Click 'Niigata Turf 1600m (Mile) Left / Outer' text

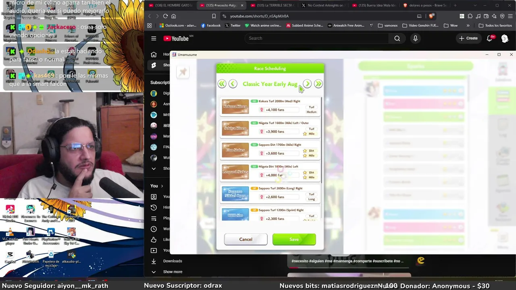pyautogui.click(x=283, y=123)
